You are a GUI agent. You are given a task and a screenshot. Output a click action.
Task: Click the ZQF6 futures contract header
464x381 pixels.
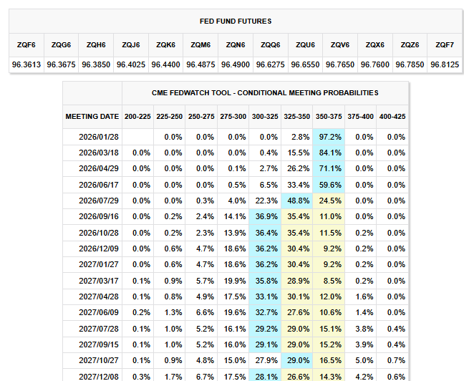tap(26, 44)
